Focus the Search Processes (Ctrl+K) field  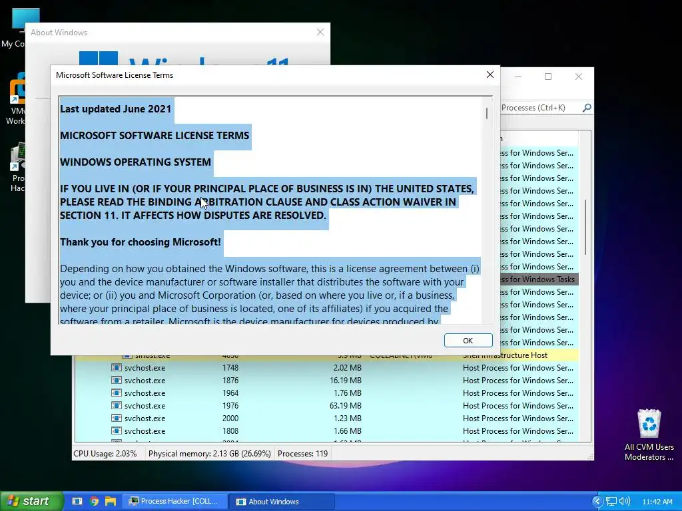541,107
